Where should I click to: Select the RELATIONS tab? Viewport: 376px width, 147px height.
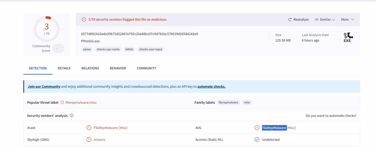pyautogui.click(x=90, y=68)
